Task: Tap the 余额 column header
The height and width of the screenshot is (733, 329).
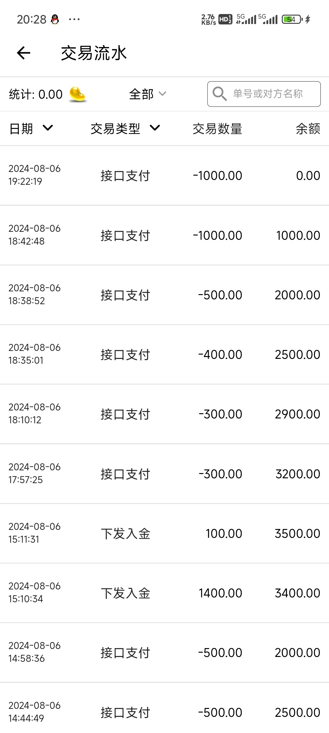Action: pos(308,129)
